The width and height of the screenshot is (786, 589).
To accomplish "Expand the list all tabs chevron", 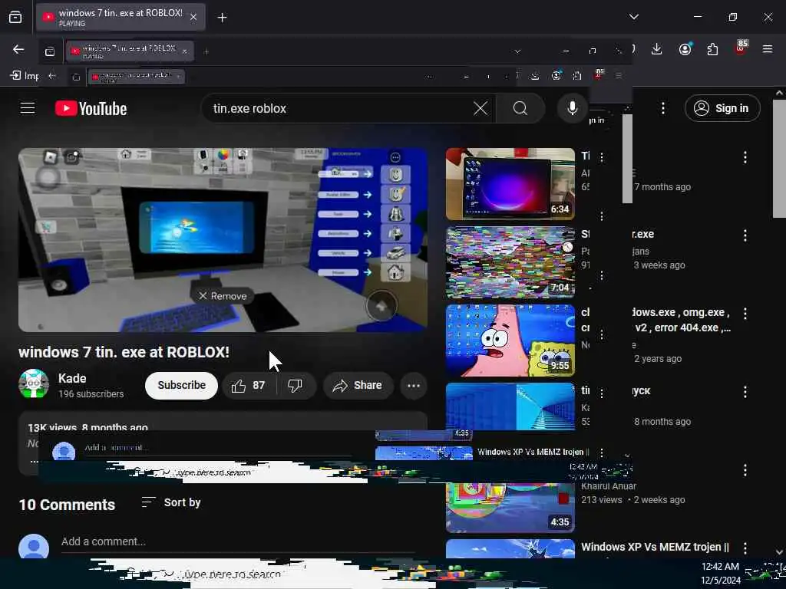I will 633,17.
